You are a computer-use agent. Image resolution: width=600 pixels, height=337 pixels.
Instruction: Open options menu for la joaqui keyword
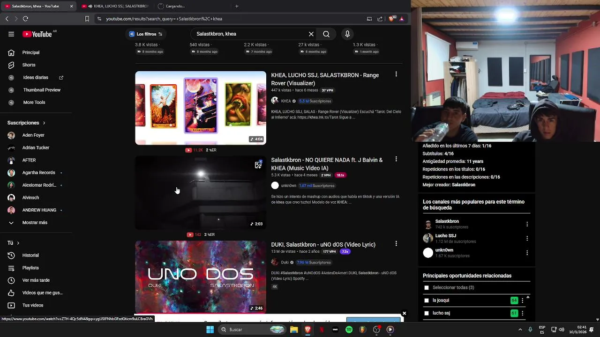(522, 300)
